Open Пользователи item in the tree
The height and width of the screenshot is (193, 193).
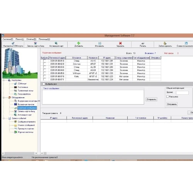(24, 94)
